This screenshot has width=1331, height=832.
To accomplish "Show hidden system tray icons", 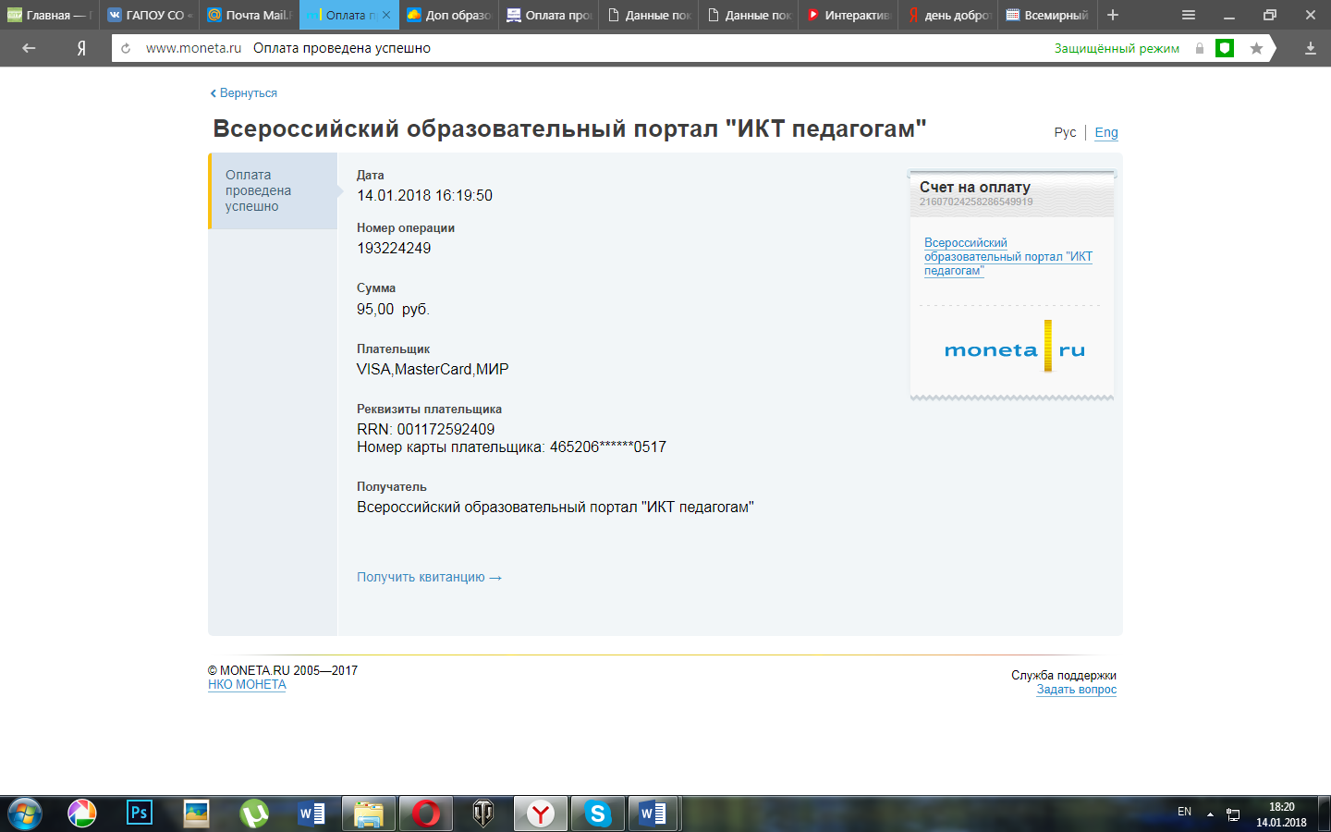I will point(1210,814).
